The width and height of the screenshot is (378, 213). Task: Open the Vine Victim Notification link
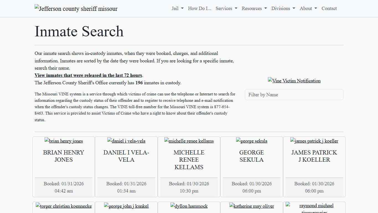[294, 81]
